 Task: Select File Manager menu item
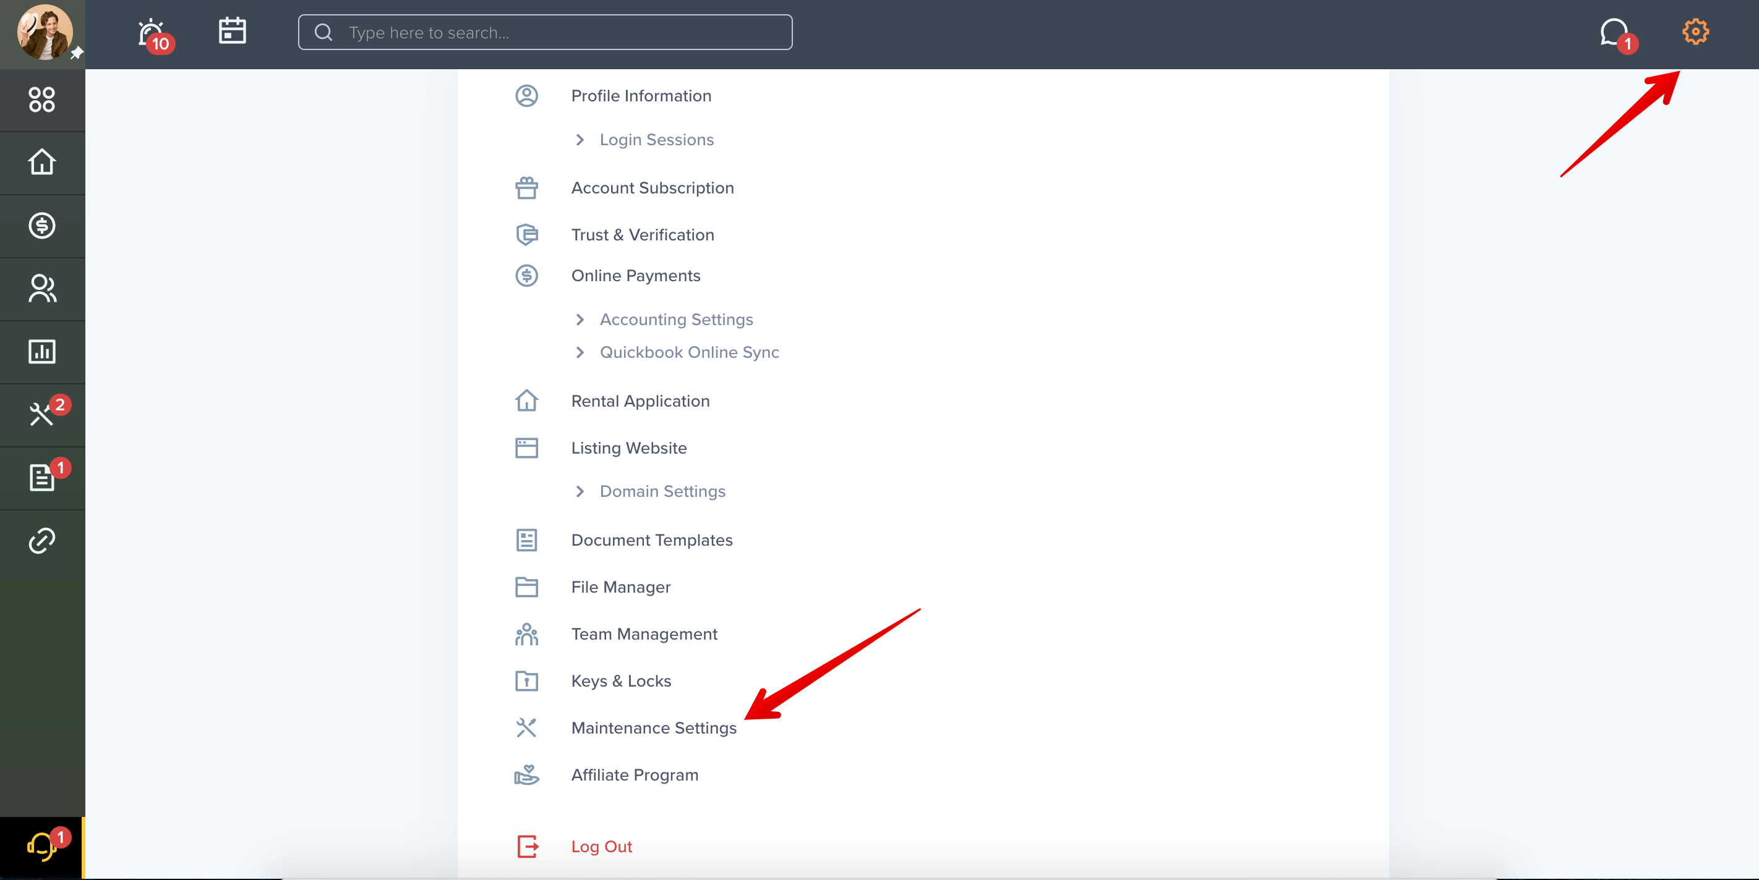coord(621,587)
